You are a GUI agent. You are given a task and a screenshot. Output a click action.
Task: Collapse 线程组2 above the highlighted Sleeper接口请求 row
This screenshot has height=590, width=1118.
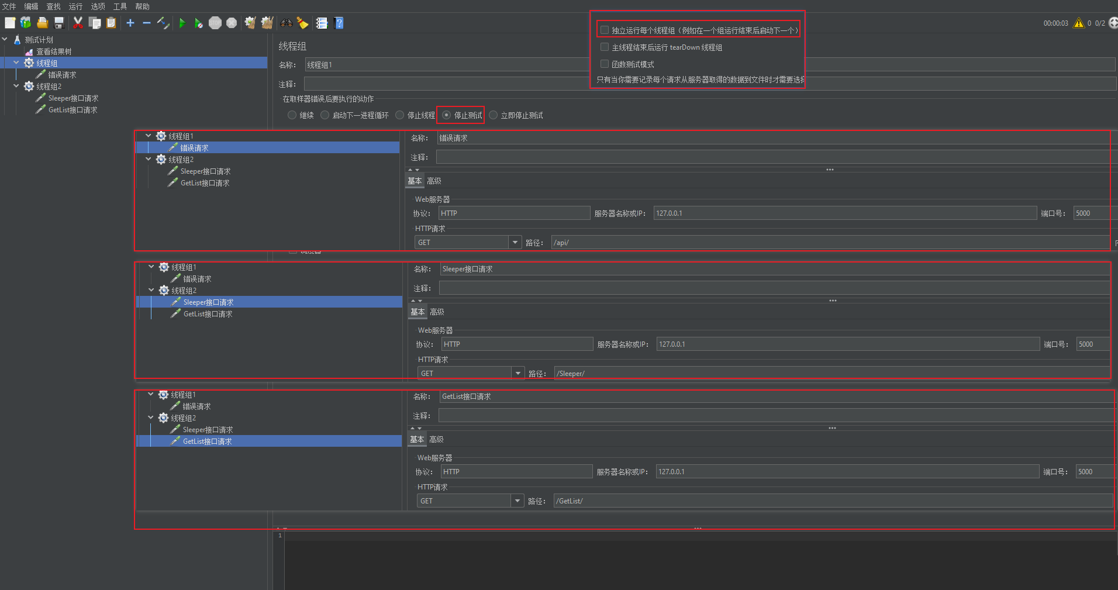[151, 290]
